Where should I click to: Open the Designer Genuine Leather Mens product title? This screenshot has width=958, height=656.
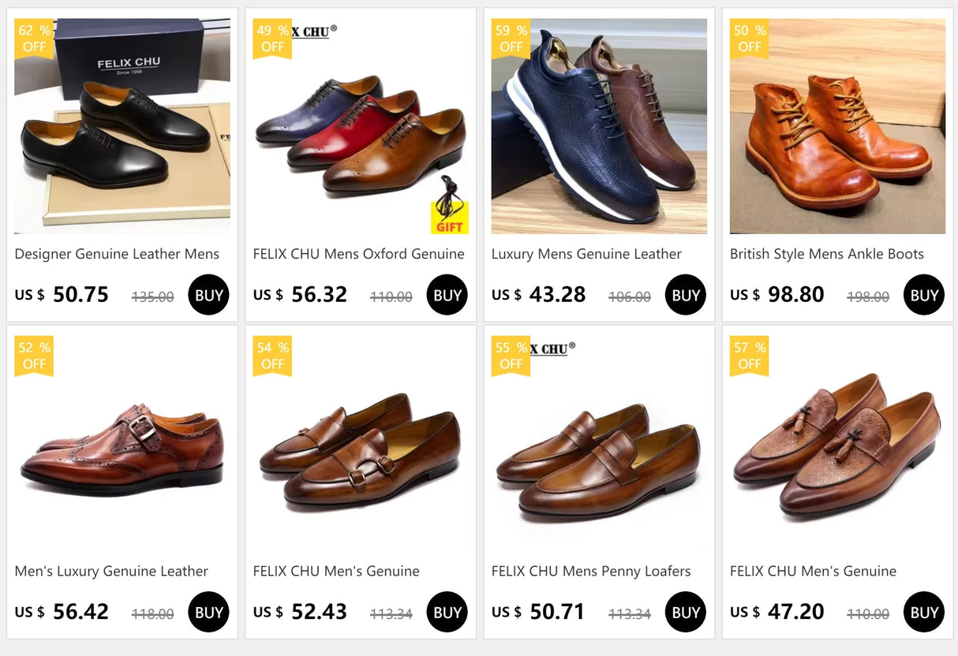point(117,254)
